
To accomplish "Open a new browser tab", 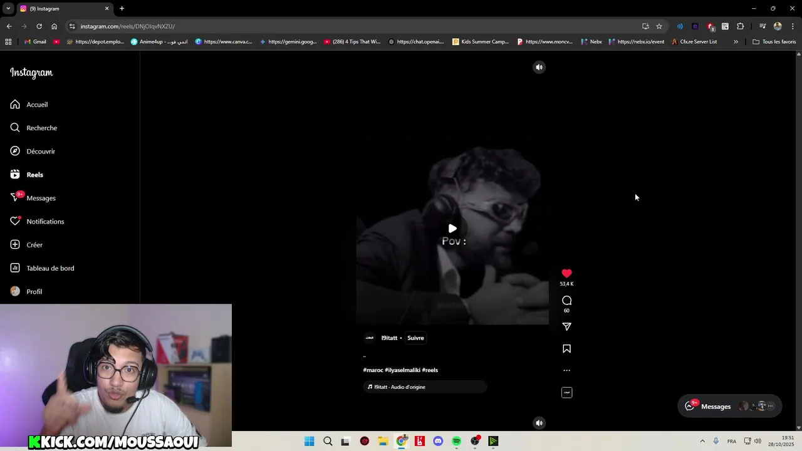I will pos(122,9).
